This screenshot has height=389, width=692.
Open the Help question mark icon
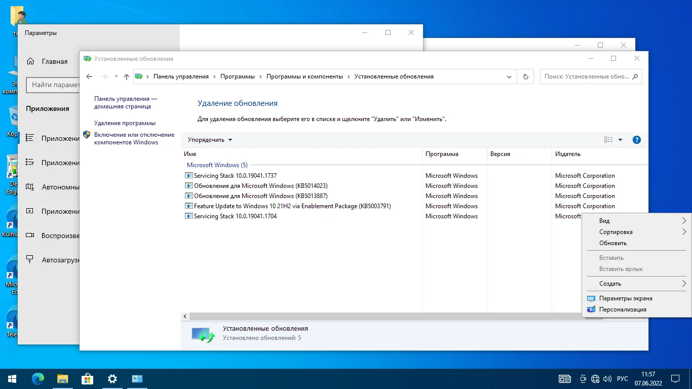pos(637,140)
